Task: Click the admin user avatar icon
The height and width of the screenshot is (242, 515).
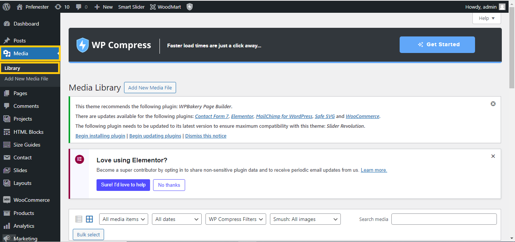Action: tap(502, 7)
